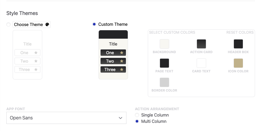Open the Action Card color swatch
Viewport: 260px width, 131px height.
pos(201,44)
